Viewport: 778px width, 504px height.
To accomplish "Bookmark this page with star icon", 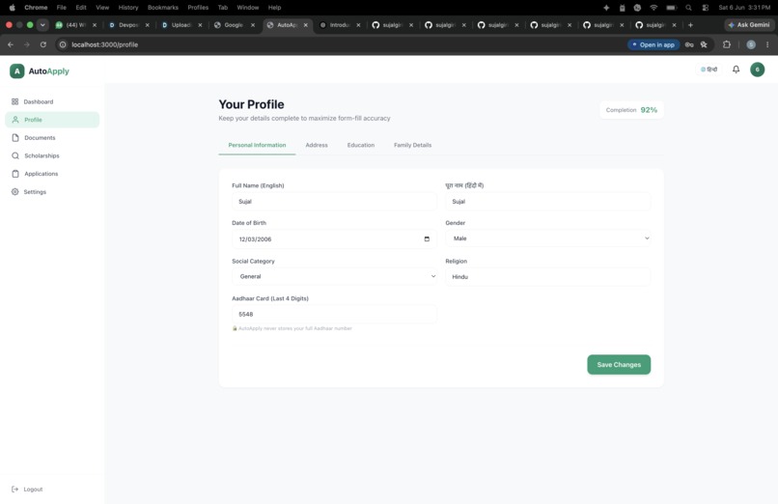I will (x=704, y=44).
